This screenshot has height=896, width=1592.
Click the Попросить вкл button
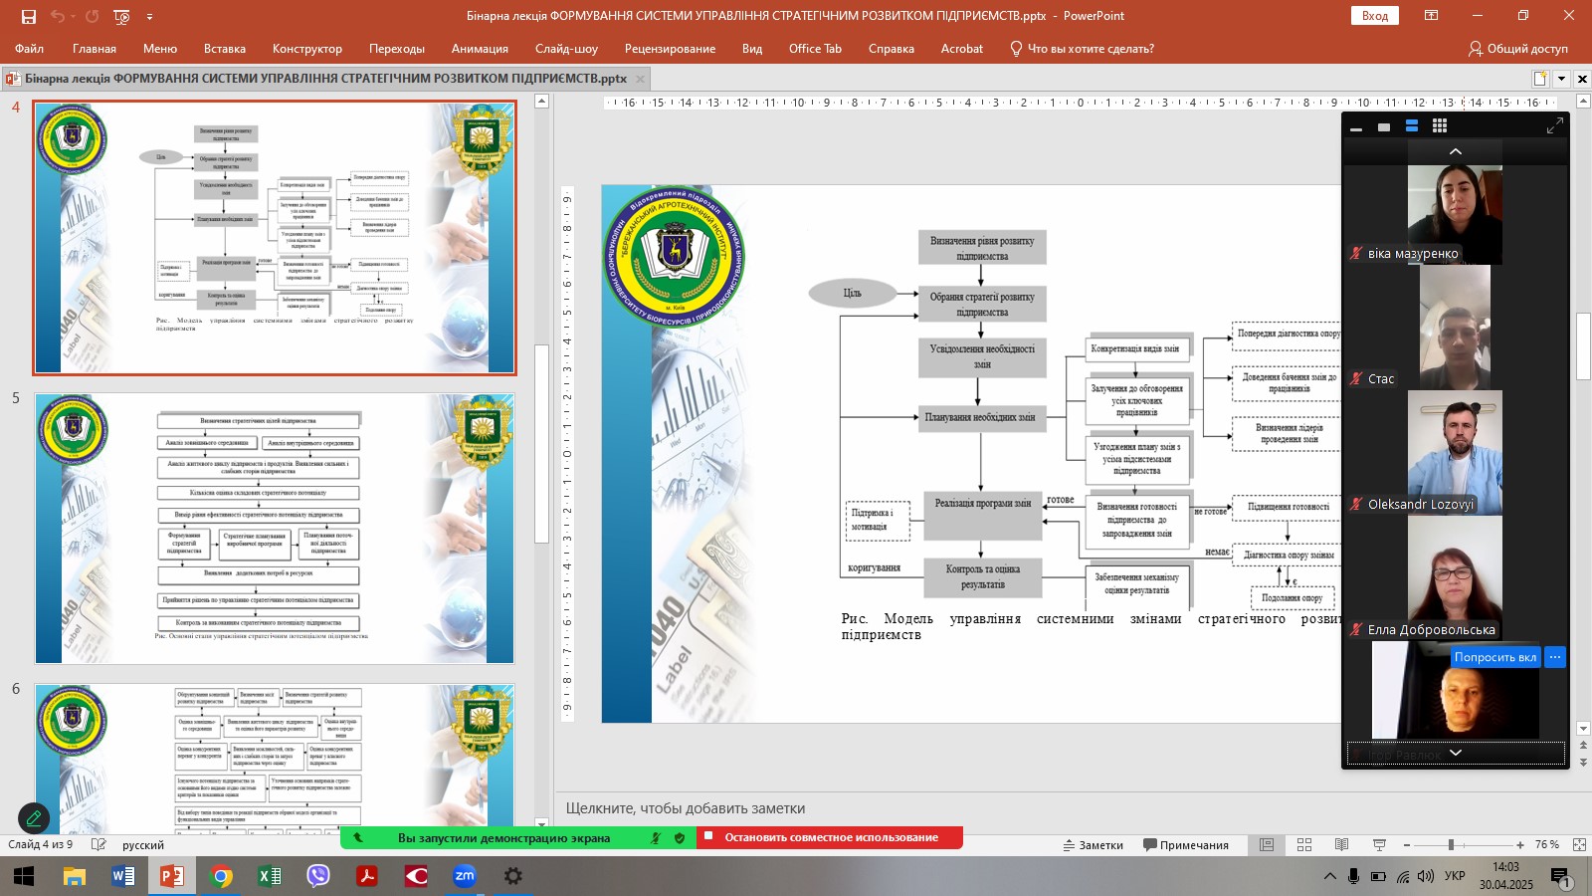(x=1494, y=657)
